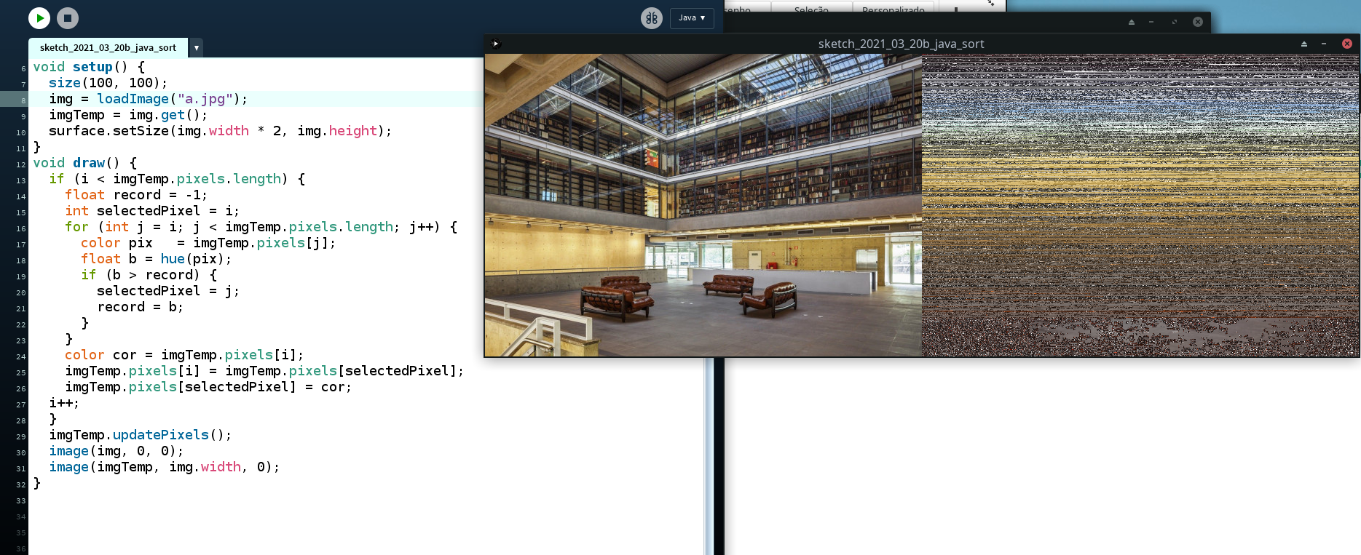Viewport: 1361px width, 555px height.
Task: Place cursor in 'loadImage("a.jpg");' line
Action: 148,99
